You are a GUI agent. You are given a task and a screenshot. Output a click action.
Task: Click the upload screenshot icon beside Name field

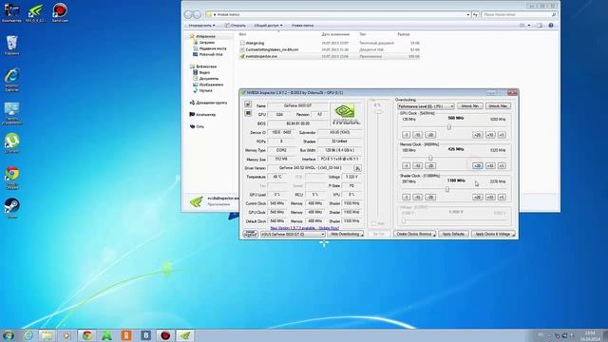point(248,104)
